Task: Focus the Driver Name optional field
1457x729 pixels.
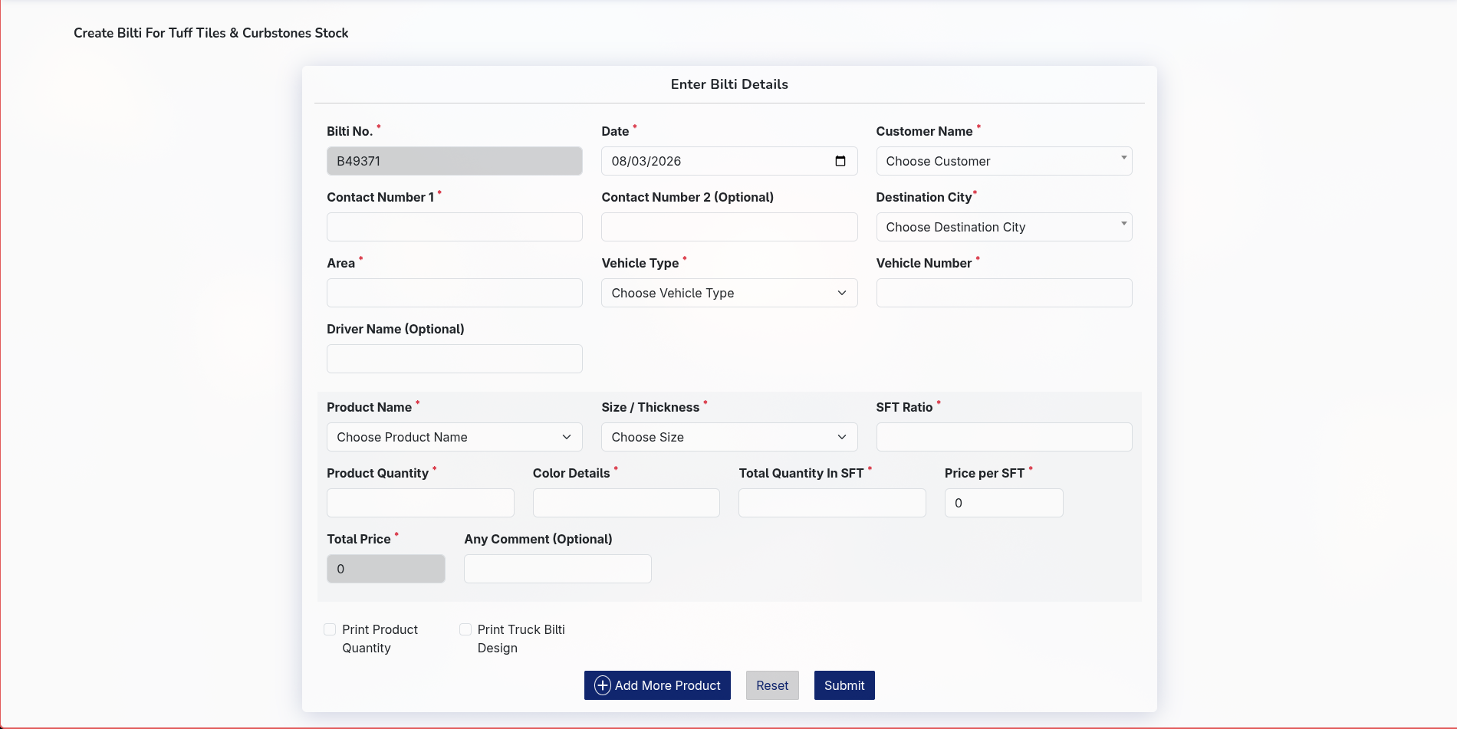Action: point(455,359)
